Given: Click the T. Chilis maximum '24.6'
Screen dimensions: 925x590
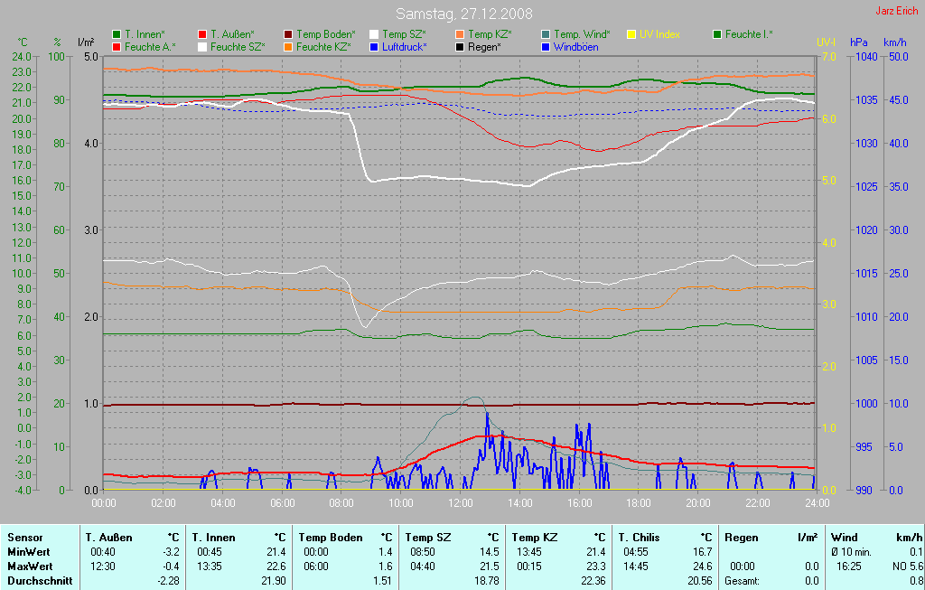Looking at the screenshot, I should [703, 567].
